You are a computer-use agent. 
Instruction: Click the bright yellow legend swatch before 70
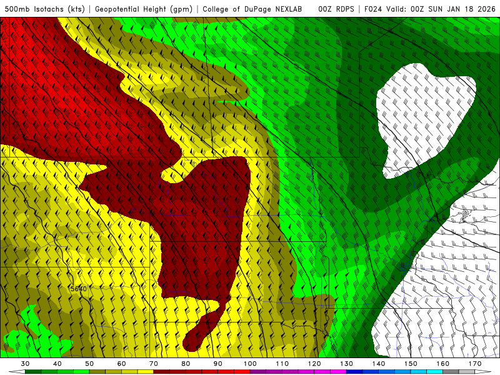(146, 372)
